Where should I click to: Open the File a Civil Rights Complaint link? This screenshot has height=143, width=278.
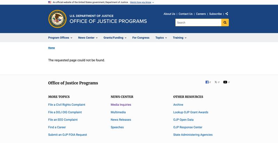click(67, 104)
